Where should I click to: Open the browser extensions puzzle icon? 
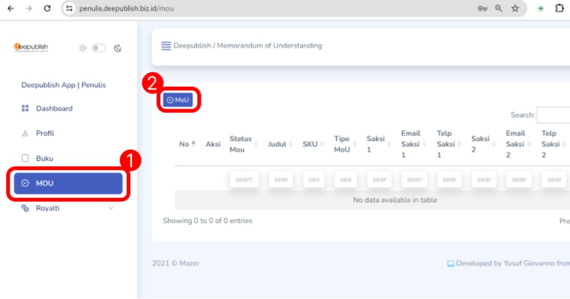pos(559,9)
